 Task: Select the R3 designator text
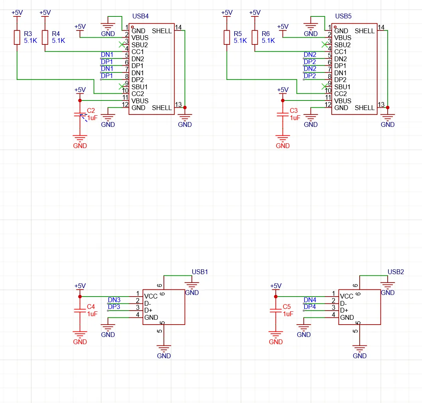click(x=28, y=34)
